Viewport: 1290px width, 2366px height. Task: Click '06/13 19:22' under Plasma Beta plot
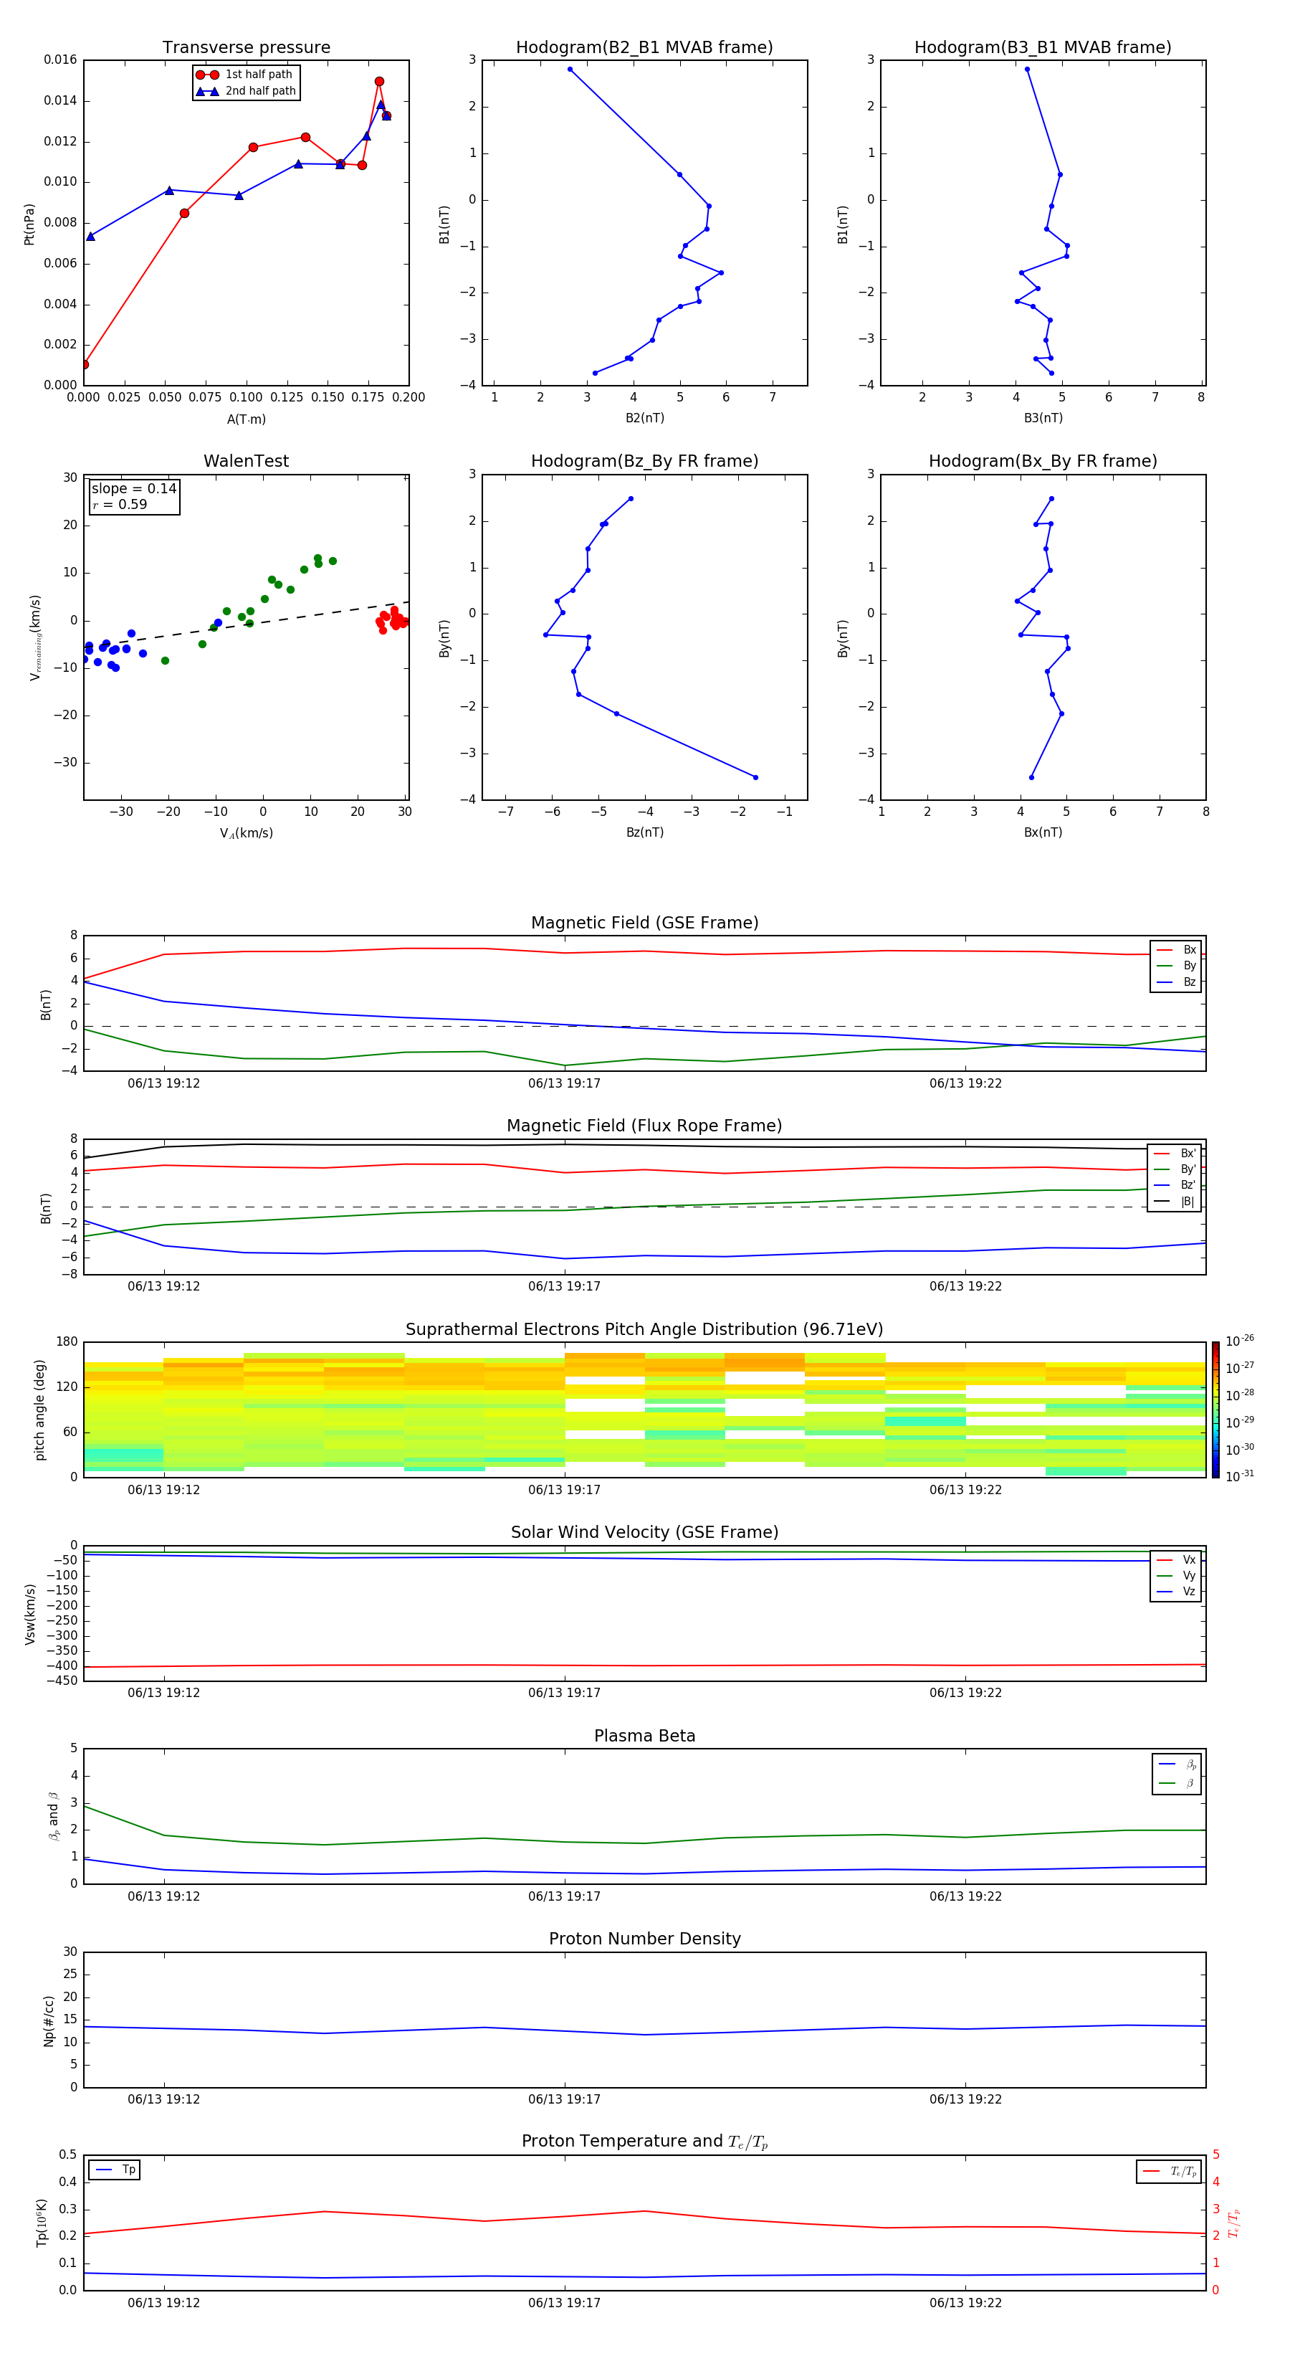pyautogui.click(x=965, y=1896)
